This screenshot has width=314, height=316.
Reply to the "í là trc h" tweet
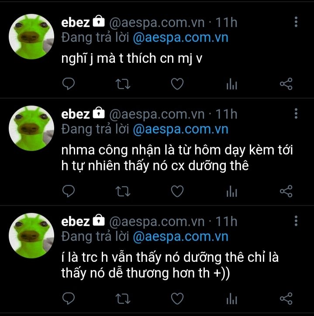coord(69,298)
